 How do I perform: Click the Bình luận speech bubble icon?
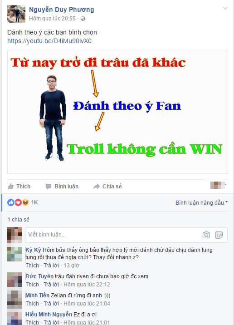(x=49, y=187)
